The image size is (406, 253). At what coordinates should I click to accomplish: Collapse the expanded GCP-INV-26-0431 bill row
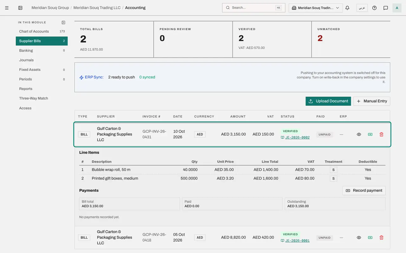point(232,134)
